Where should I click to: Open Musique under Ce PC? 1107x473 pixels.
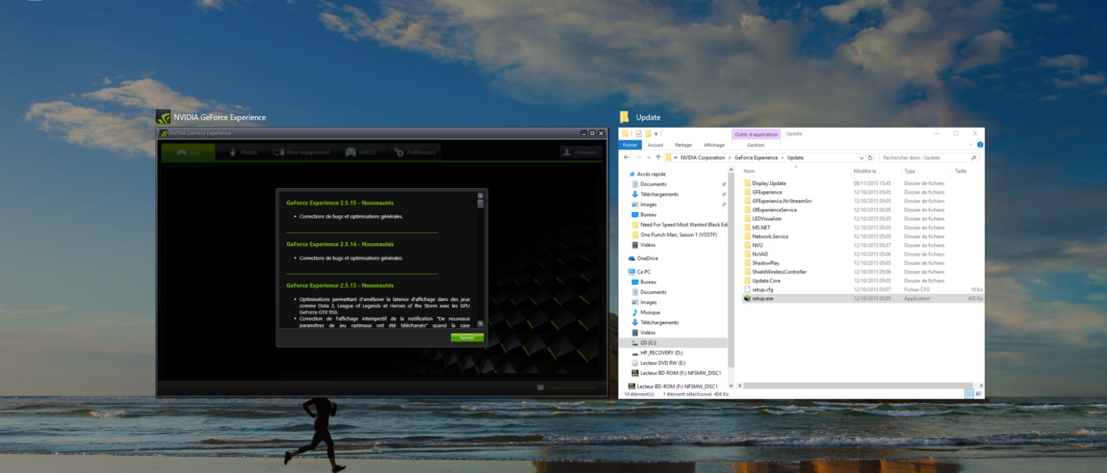tap(646, 313)
